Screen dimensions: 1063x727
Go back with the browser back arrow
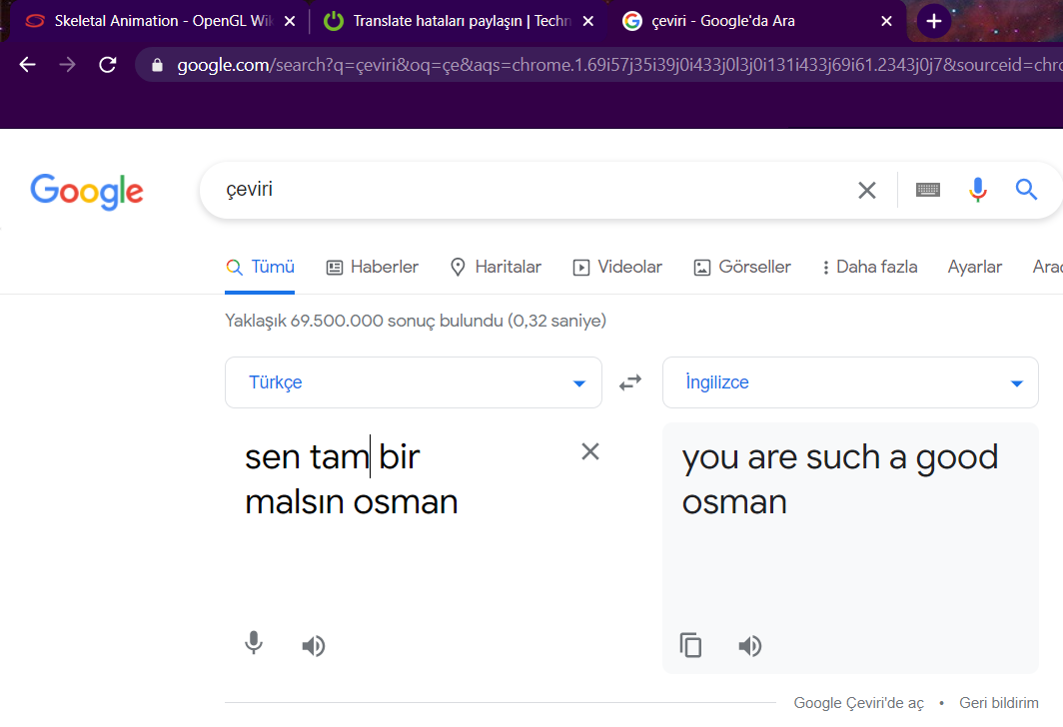click(28, 65)
